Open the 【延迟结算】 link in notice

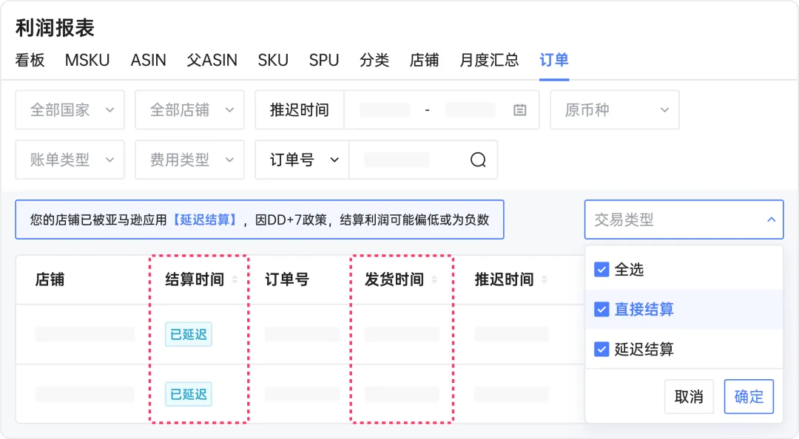[205, 219]
